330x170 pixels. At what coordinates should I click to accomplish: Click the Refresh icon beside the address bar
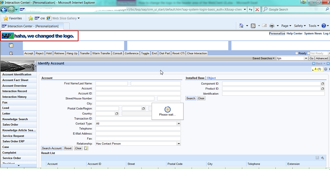251,9
